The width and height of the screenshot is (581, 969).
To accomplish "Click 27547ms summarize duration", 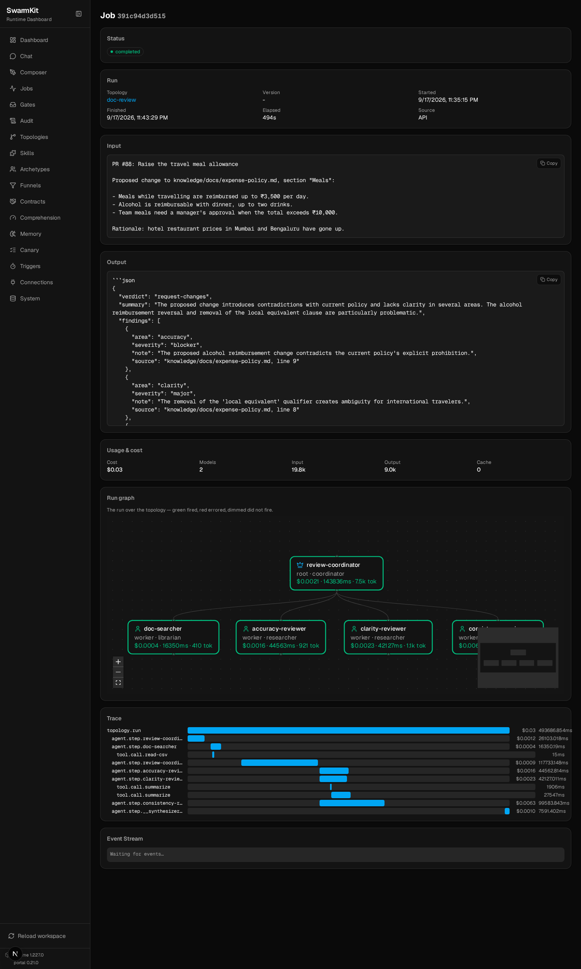I will (x=554, y=795).
